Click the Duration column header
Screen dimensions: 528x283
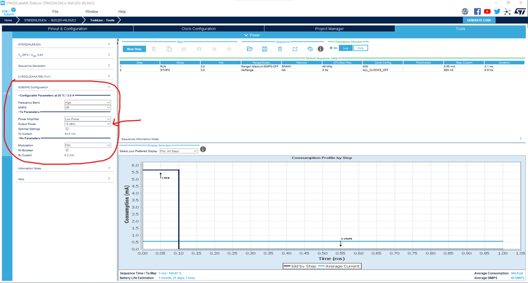tap(504, 62)
